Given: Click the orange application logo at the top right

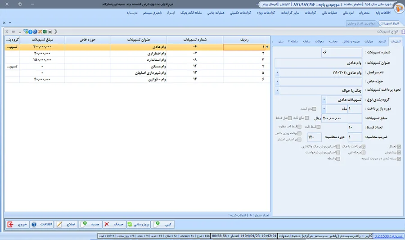Looking at the screenshot, I should pyautogui.click(x=399, y=9).
